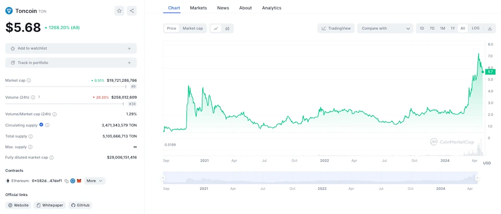This screenshot has width=501, height=214.
Task: Click the Circulating supply info icon
Action: 47,125
